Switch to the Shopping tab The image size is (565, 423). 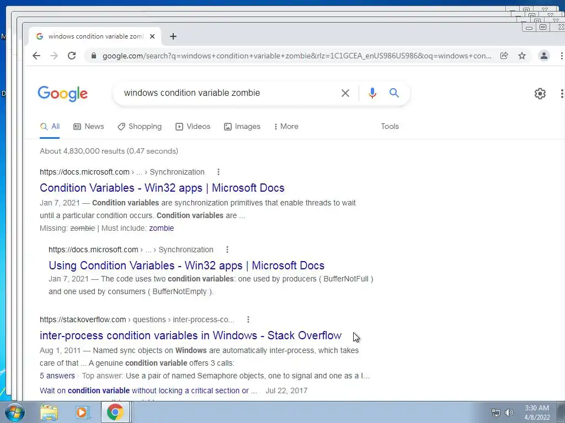pyautogui.click(x=140, y=126)
